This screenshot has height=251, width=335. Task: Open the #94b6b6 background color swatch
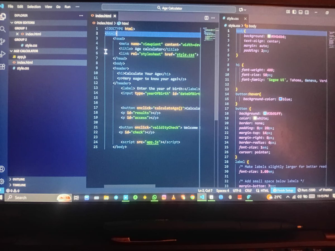coord(269,36)
